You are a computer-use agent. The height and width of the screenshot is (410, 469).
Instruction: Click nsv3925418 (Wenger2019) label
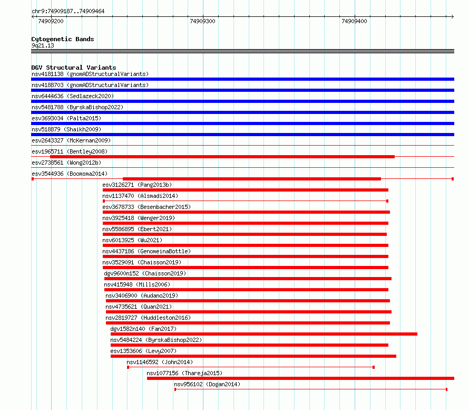[x=139, y=218]
